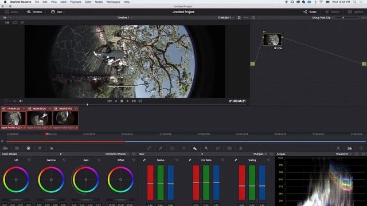The width and height of the screenshot is (367, 206).
Task: Select the corrector node 01 thumbnail
Action: pos(272,40)
